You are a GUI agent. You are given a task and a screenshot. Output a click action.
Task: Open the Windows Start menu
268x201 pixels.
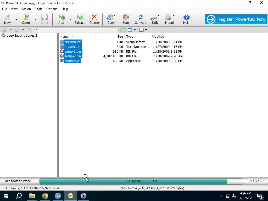point(6,196)
